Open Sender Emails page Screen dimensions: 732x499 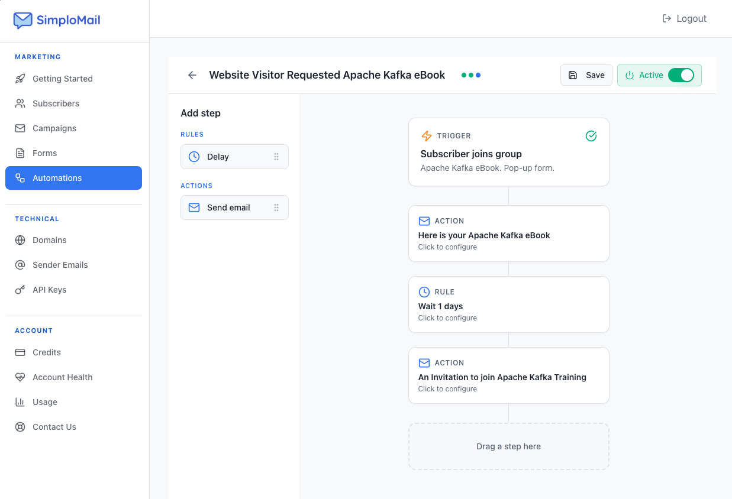(73, 265)
